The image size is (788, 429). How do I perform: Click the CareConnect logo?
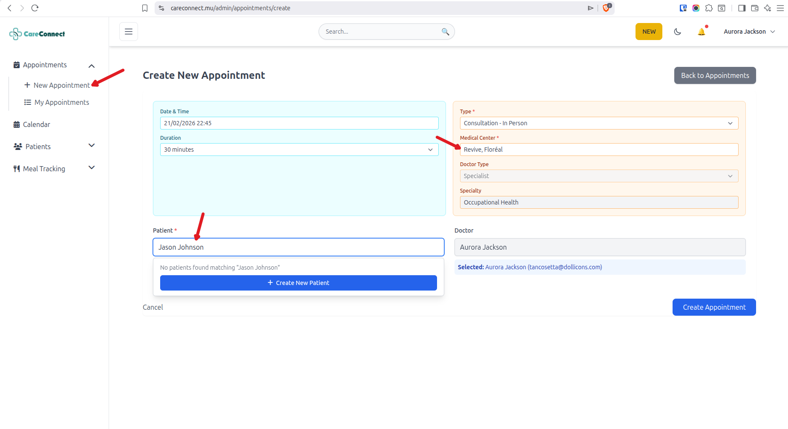37,34
